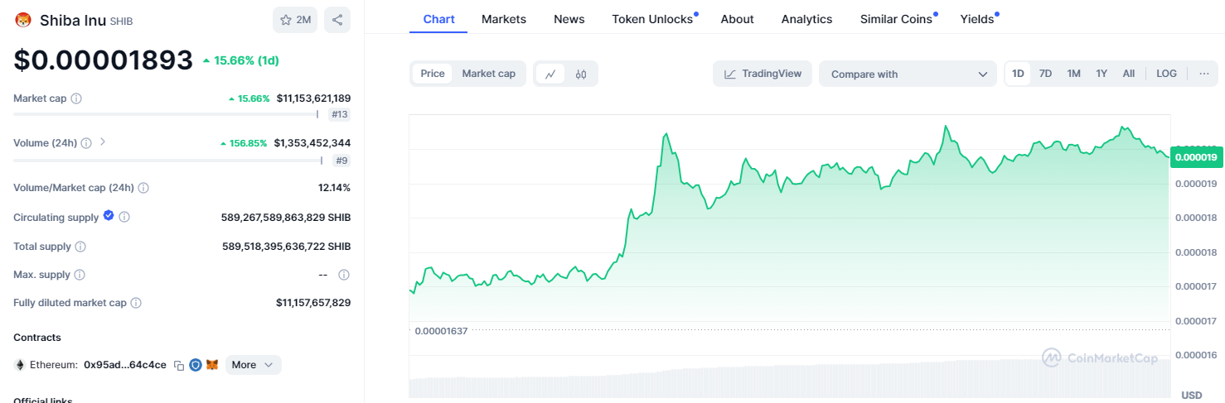
Task: Click the green current price label 0.000019
Action: tap(1197, 156)
